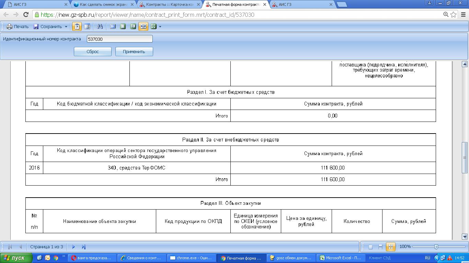This screenshot has width=469, height=263.
Task: Click the 2016 year cell
Action: coord(34,168)
